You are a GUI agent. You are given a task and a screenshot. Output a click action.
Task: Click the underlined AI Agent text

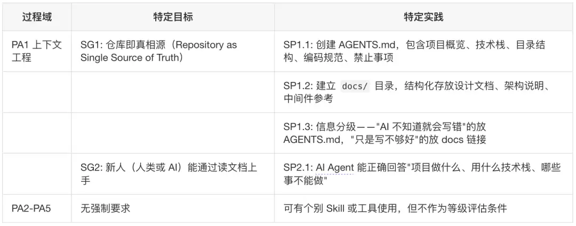pos(334,168)
